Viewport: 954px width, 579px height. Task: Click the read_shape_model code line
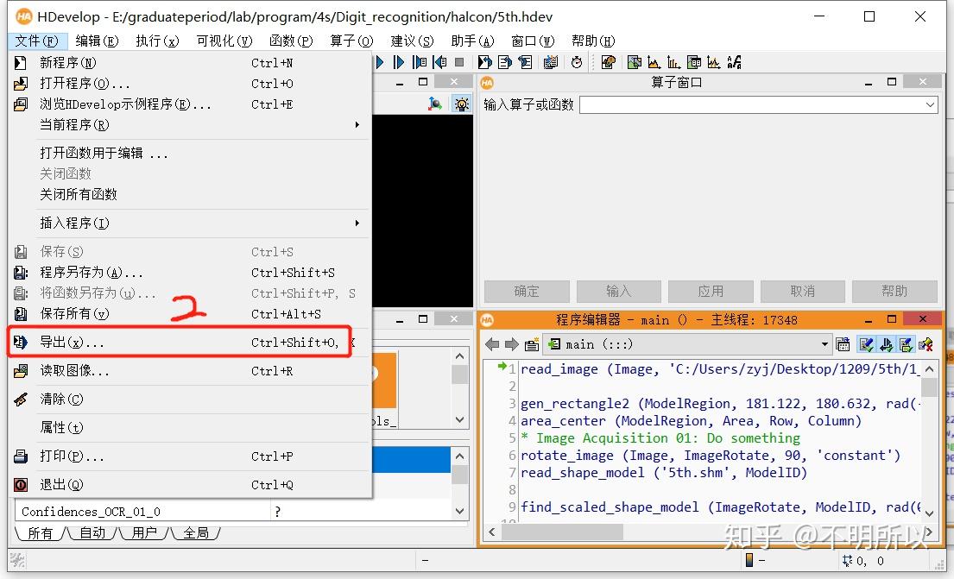point(664,473)
